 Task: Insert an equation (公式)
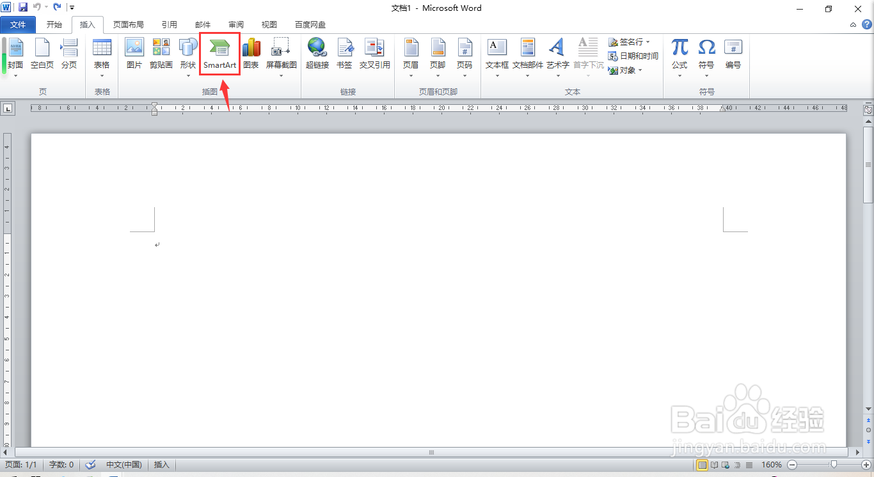679,57
